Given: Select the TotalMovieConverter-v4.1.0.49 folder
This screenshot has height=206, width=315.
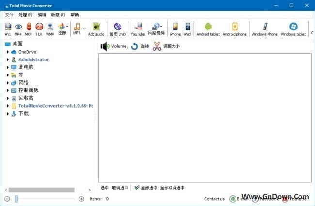Looking at the screenshot, I should click(52, 106).
